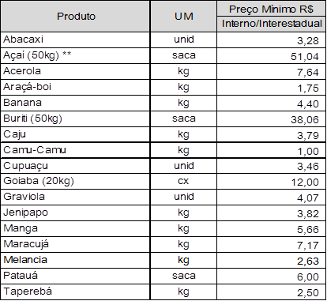Select the saca unit cell for Patauá
Screen dimensions: 327x301
point(183,277)
